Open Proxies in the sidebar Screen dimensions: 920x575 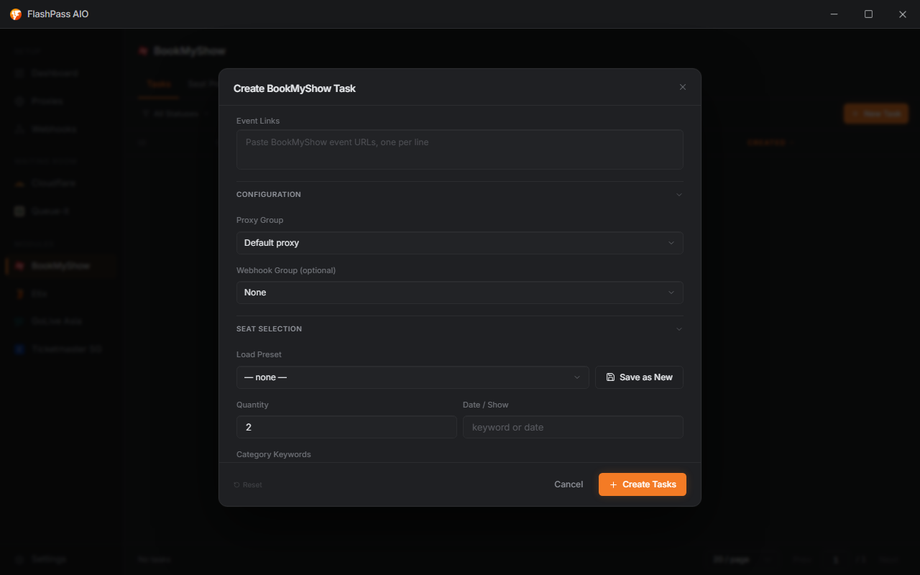click(x=60, y=101)
